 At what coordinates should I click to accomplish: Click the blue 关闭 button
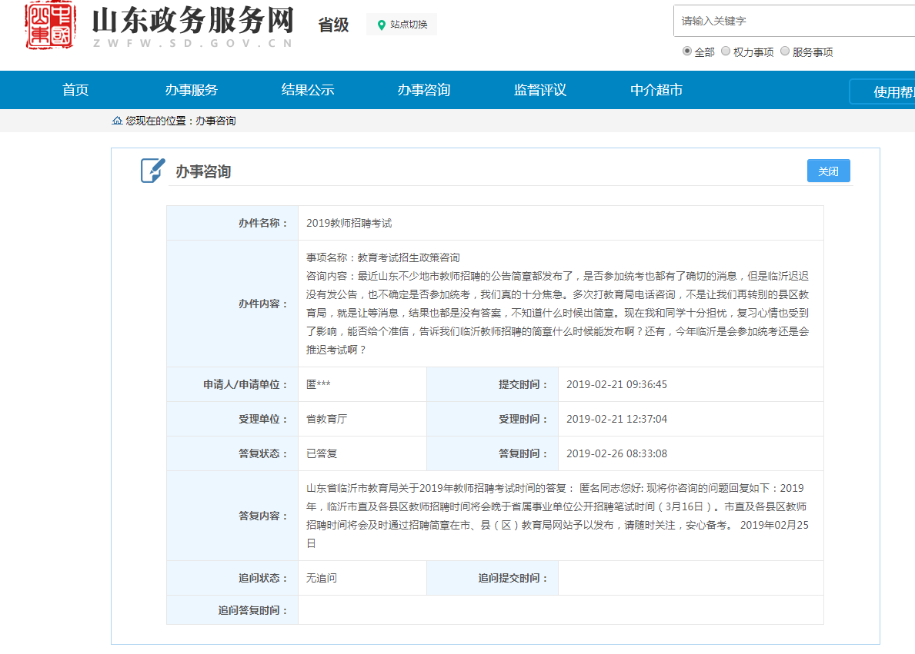(828, 171)
